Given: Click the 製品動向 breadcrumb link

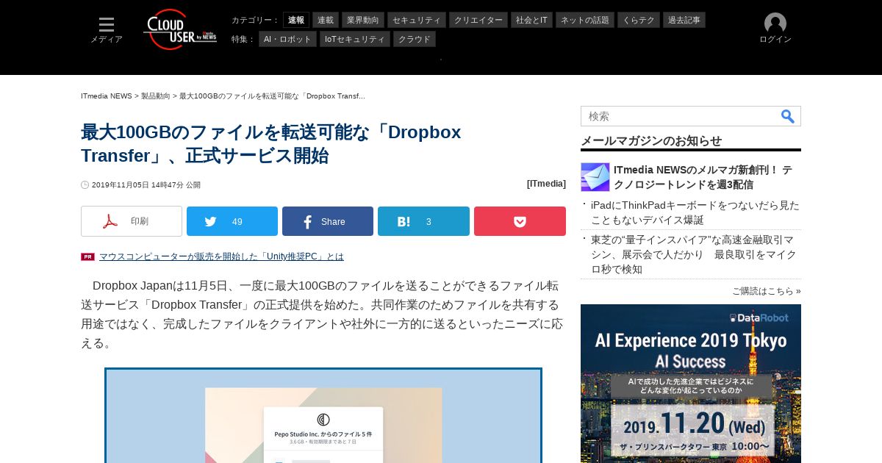Looking at the screenshot, I should point(156,96).
